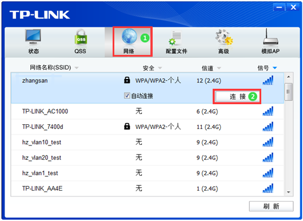Open the QSS padlock tab
Screen dimensions: 303x221
81,41
